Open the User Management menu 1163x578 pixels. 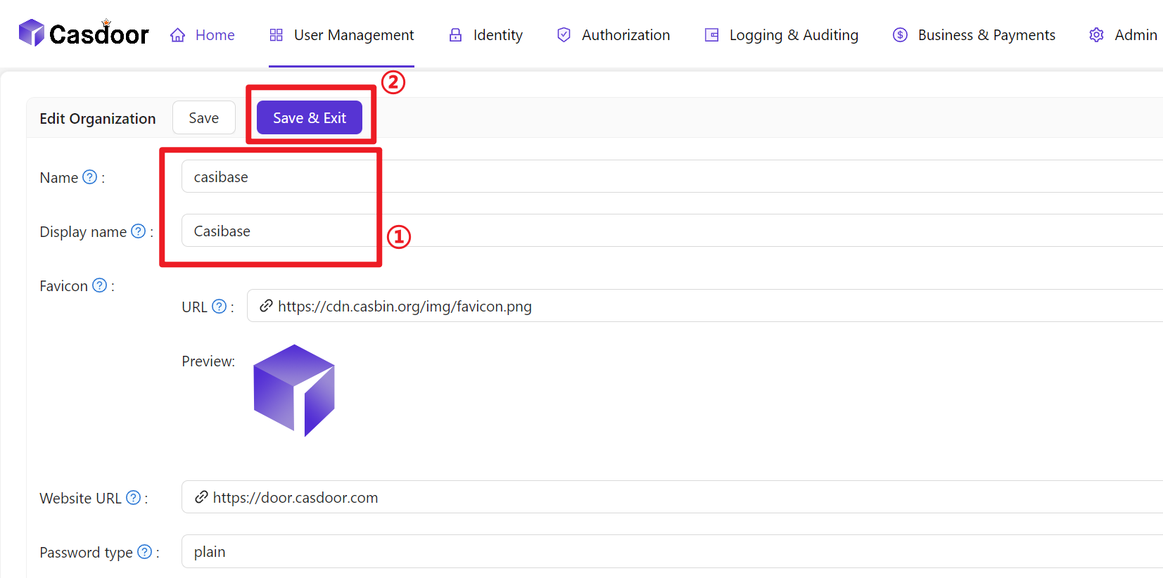[x=342, y=35]
